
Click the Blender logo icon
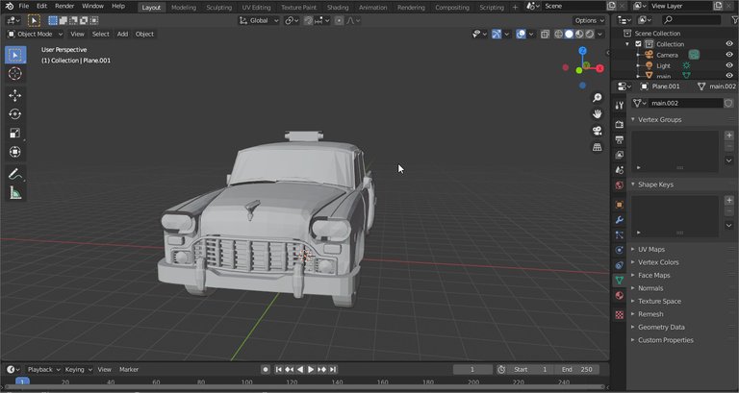pyautogui.click(x=10, y=6)
